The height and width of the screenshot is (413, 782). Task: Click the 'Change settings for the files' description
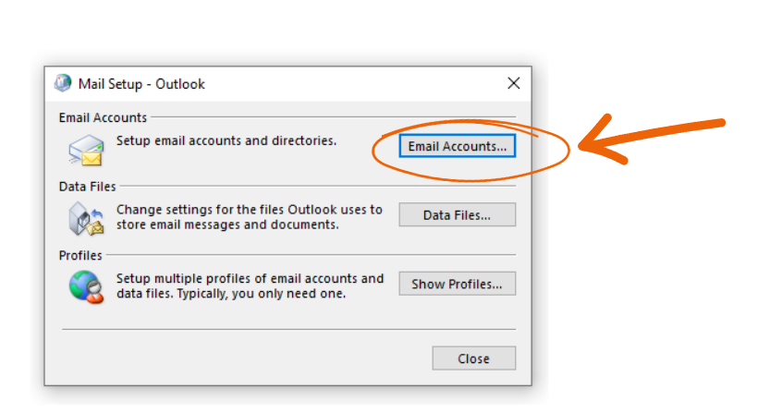(x=250, y=217)
